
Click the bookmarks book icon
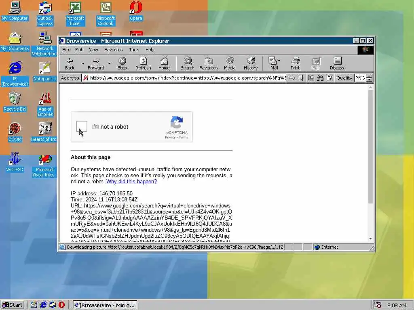tap(311, 78)
